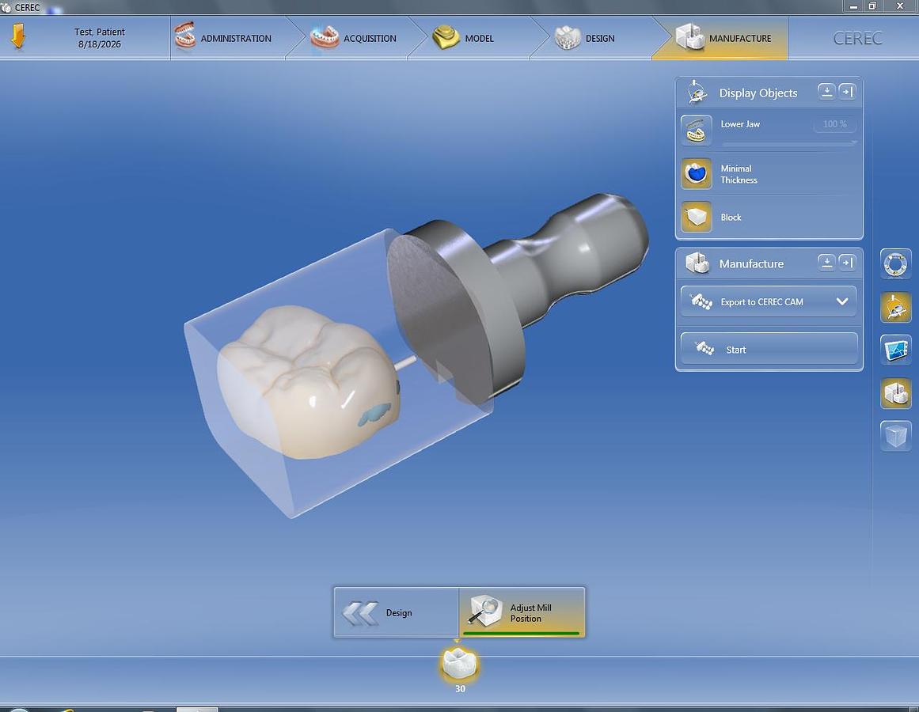Toggle Lower Jaw visibility
Screen dimensions: 919x712
(x=697, y=130)
